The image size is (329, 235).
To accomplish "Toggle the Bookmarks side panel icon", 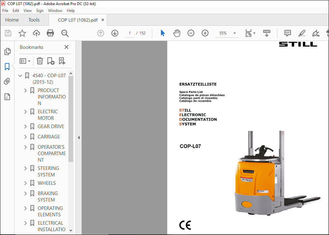I will (7, 67).
